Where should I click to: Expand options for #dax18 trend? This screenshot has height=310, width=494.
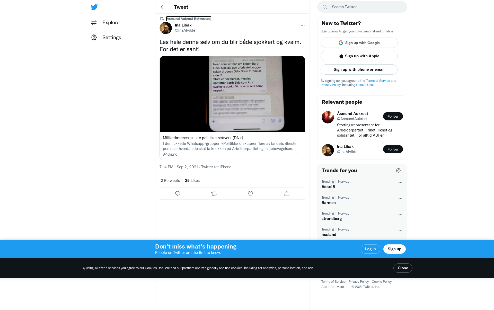(x=400, y=182)
